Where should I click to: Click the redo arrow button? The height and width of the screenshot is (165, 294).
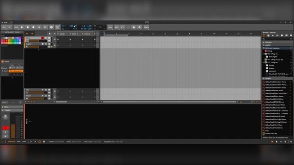pyautogui.click(x=128, y=27)
